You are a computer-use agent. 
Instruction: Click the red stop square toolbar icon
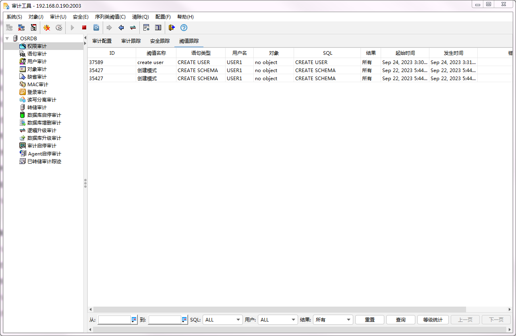(x=84, y=28)
